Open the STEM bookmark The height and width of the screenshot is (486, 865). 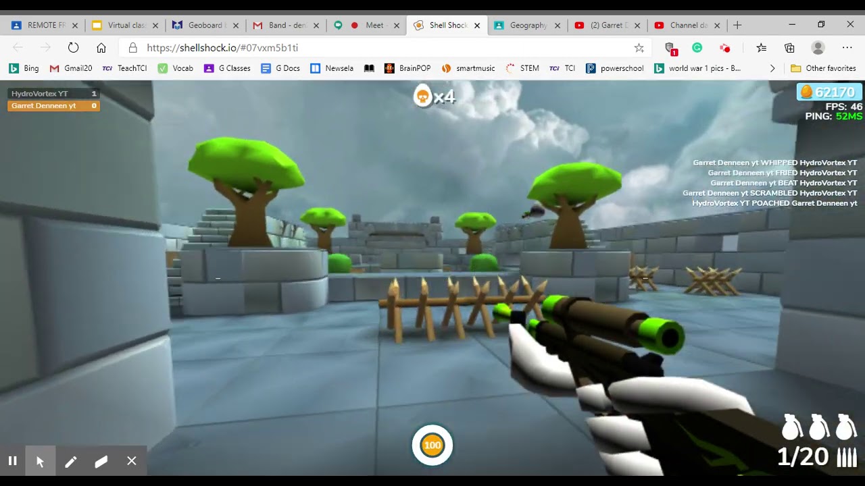click(x=522, y=68)
